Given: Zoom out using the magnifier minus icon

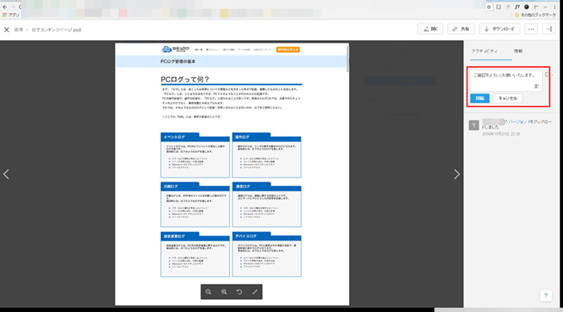Looking at the screenshot, I should pos(208,292).
